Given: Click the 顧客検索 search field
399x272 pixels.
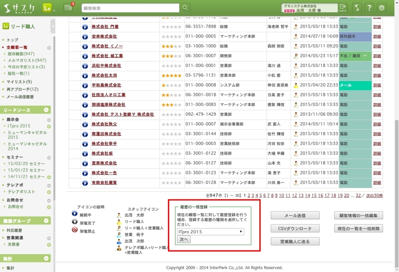Looking at the screenshot, I should (x=130, y=8).
